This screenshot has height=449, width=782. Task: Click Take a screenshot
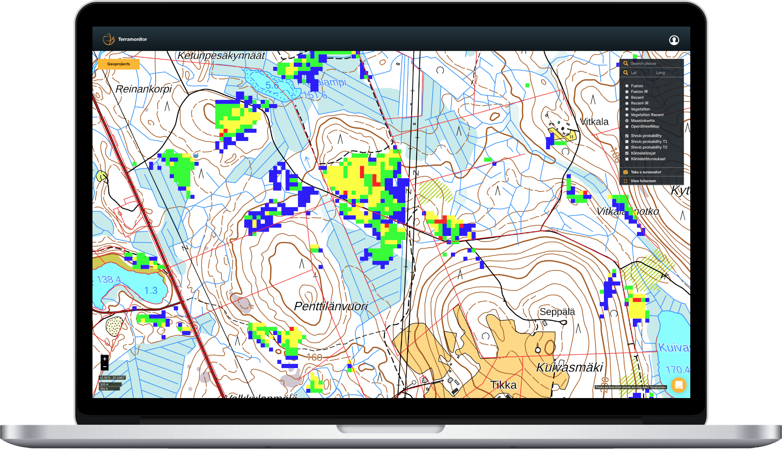(646, 172)
